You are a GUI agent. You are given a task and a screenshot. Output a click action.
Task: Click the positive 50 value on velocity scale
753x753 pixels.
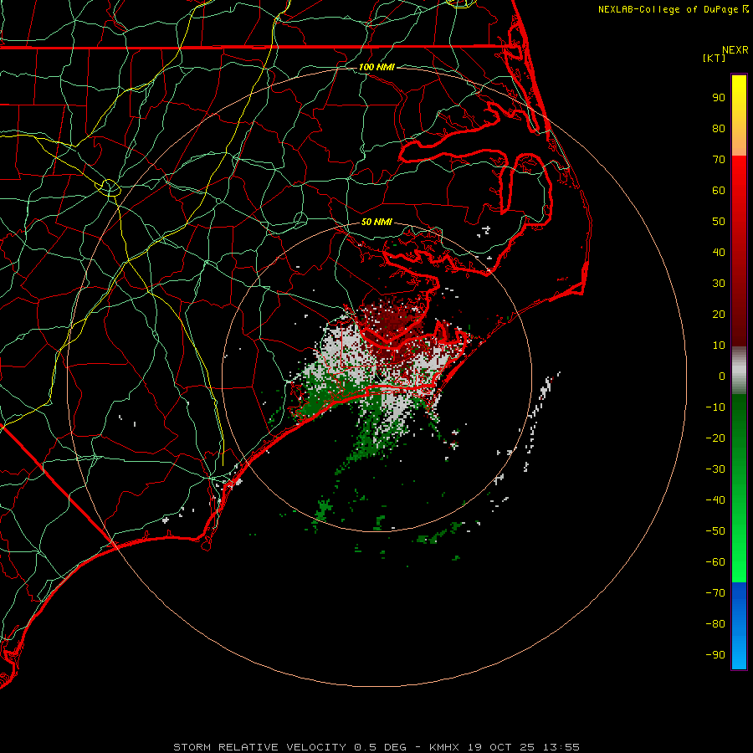point(719,222)
